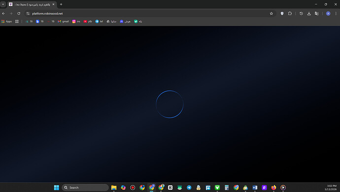The width and height of the screenshot is (340, 192).
Task: Open the "سایپا" bookmark
Action: coord(111,21)
